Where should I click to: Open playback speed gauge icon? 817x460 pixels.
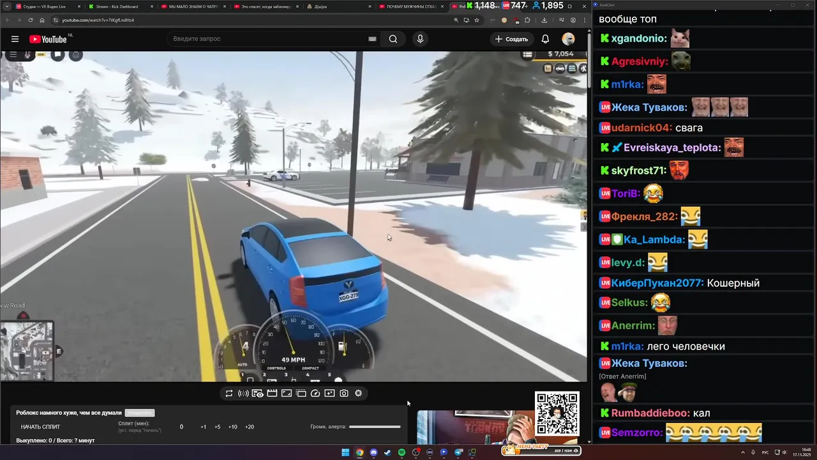click(315, 394)
